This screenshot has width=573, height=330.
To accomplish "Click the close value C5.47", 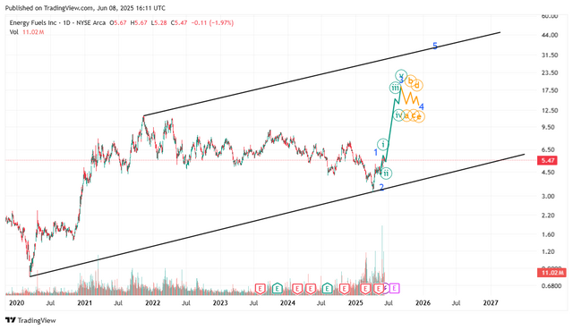I will click(179, 22).
